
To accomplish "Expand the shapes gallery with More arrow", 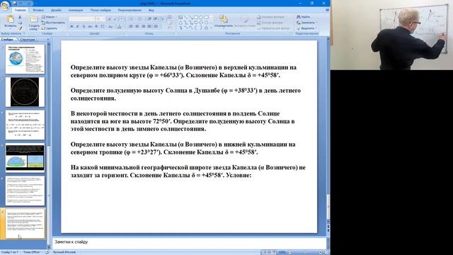I will click(x=212, y=28).
